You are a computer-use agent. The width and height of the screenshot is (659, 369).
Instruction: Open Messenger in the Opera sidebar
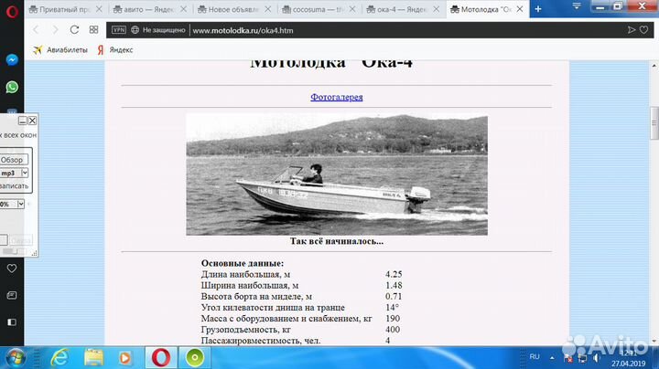(x=12, y=60)
